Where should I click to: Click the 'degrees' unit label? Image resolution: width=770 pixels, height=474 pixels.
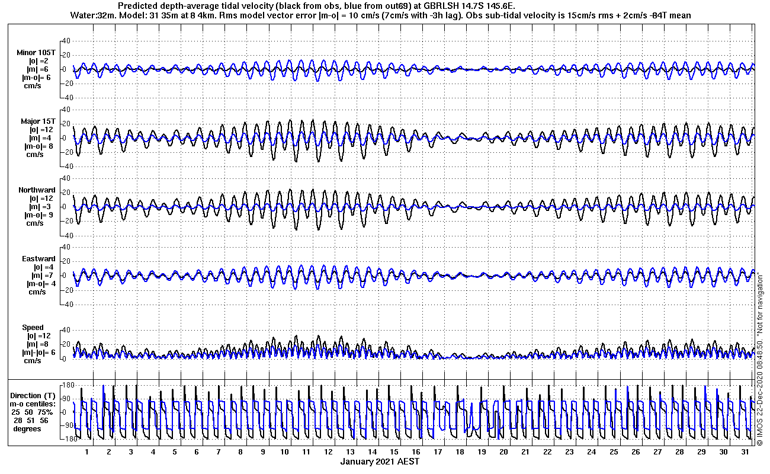27,429
